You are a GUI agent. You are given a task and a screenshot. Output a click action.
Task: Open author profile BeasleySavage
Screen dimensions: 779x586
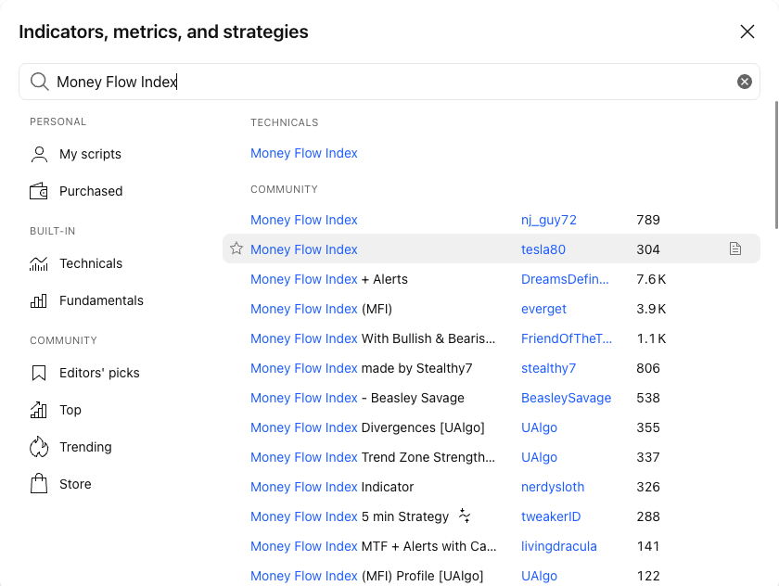(566, 398)
